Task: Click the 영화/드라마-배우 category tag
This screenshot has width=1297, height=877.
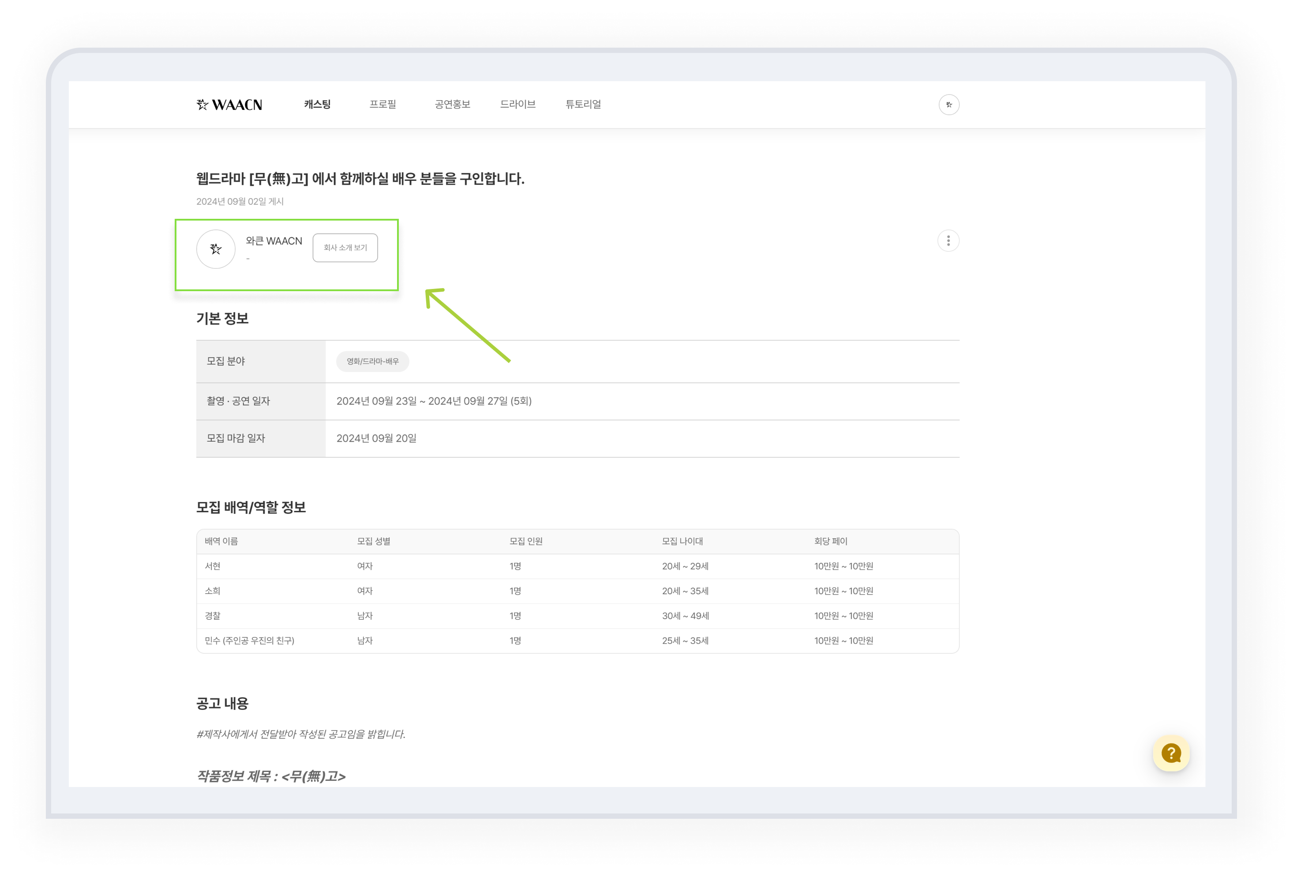Action: [x=372, y=361]
